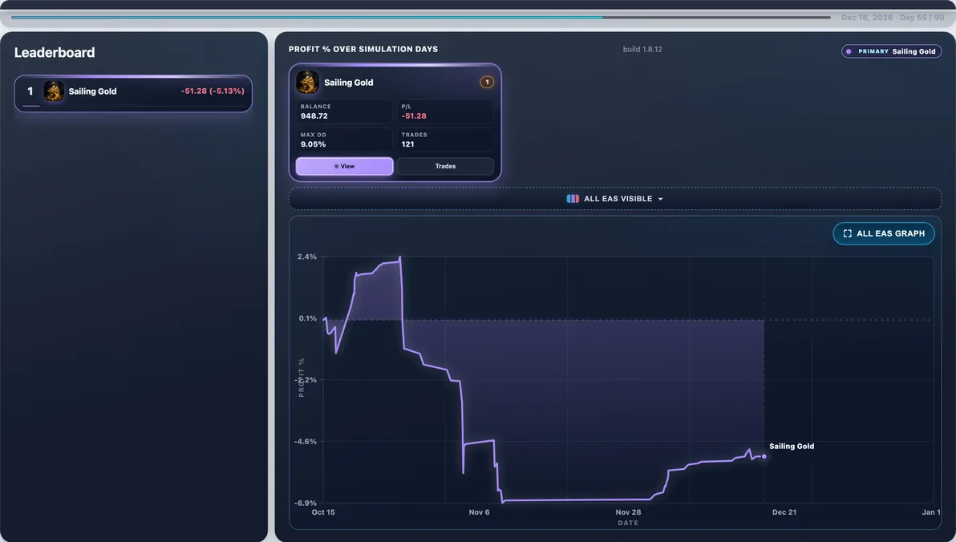Click the build 1.8.12 label
Screen dimensions: 956x542
click(642, 50)
